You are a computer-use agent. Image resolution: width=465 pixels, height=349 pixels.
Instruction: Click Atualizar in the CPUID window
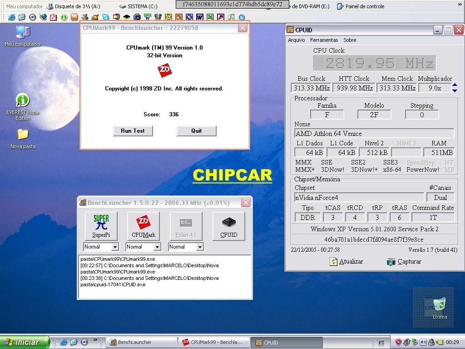pyautogui.click(x=346, y=261)
